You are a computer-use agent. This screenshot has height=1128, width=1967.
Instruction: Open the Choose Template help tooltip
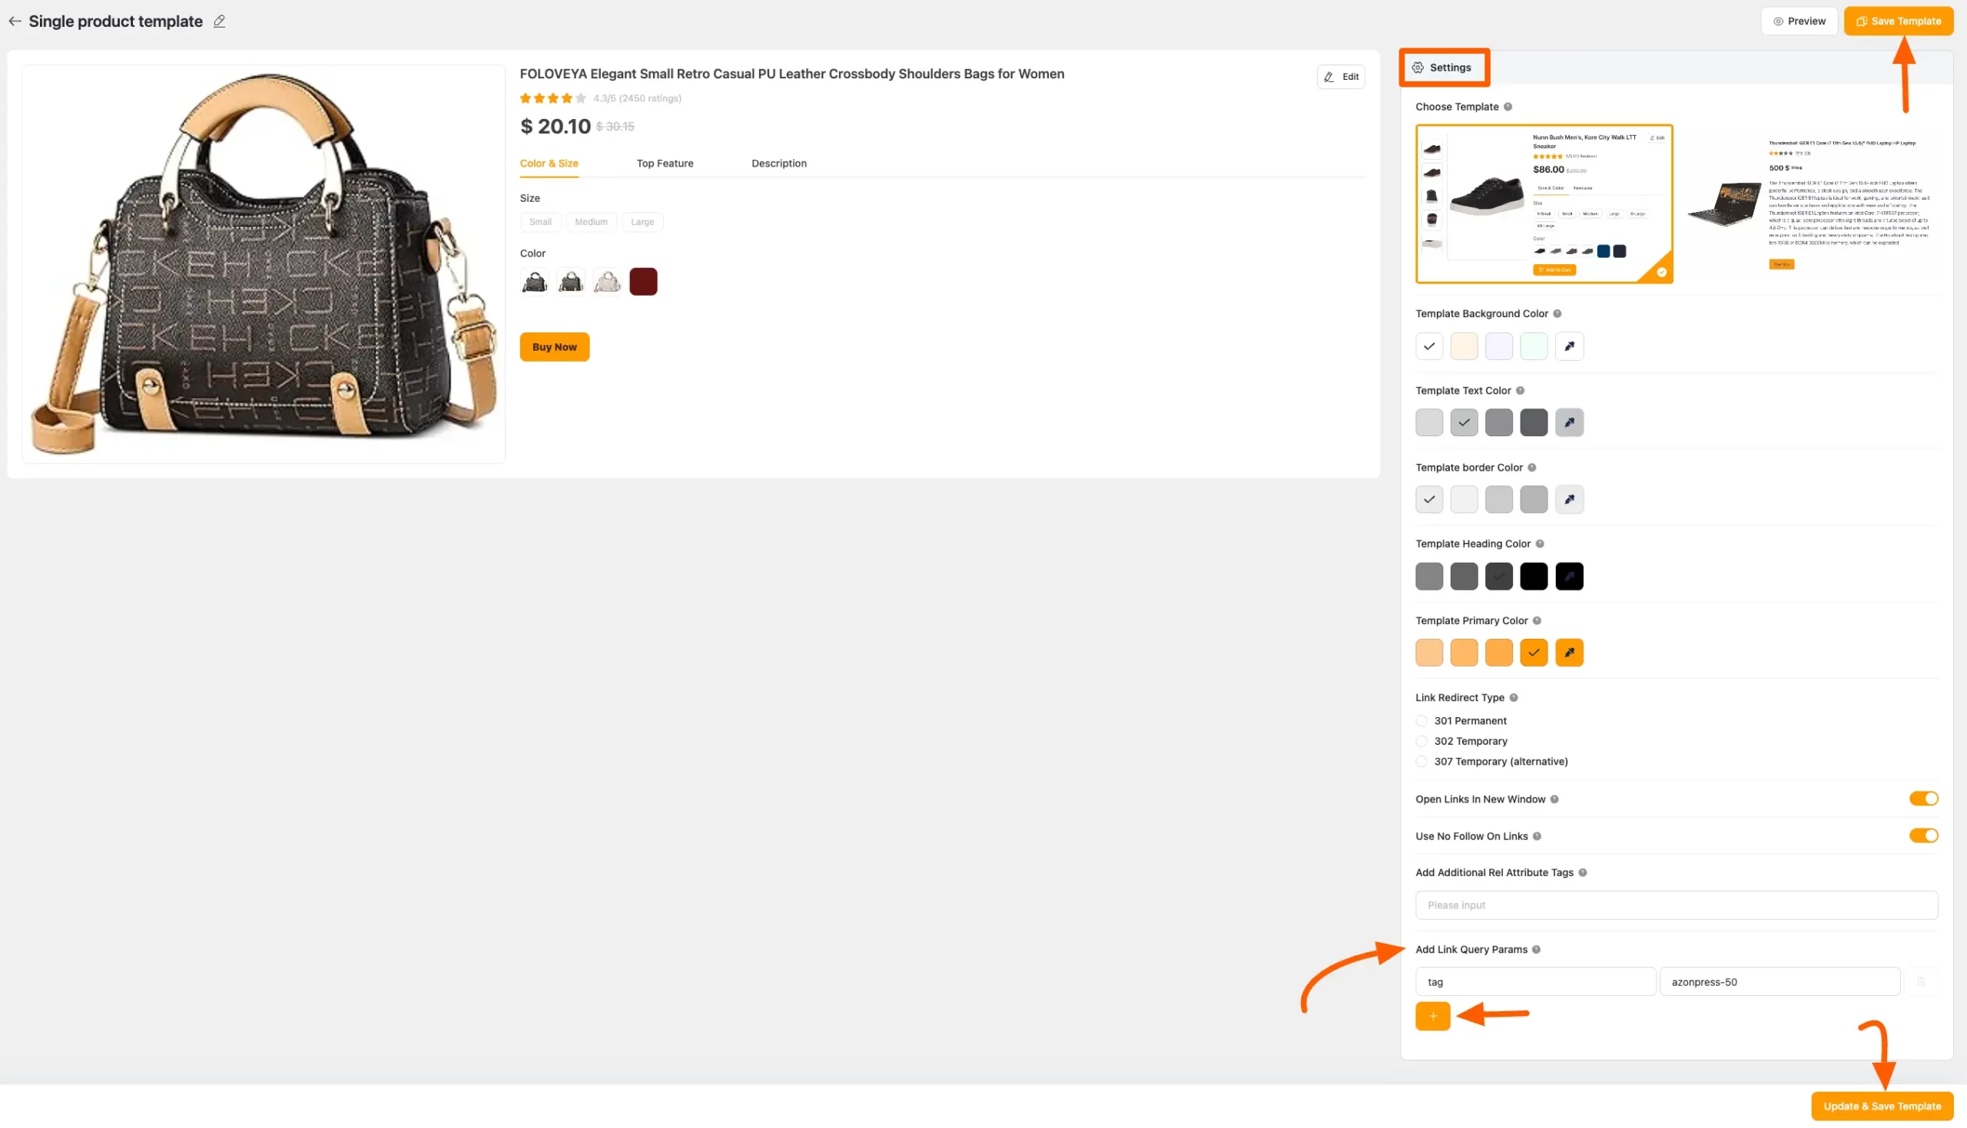tap(1510, 107)
